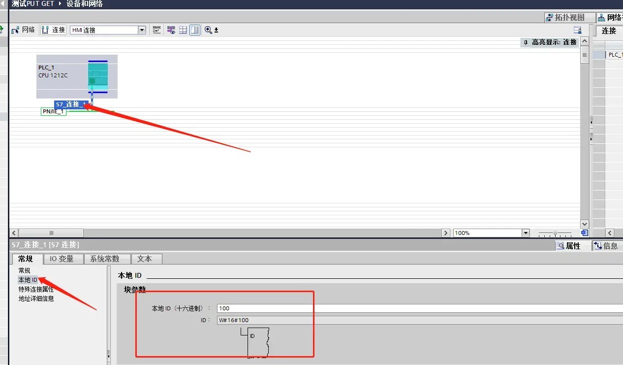Click the ID field showing W#16#100
Screen dimensions: 623x365
click(420, 320)
